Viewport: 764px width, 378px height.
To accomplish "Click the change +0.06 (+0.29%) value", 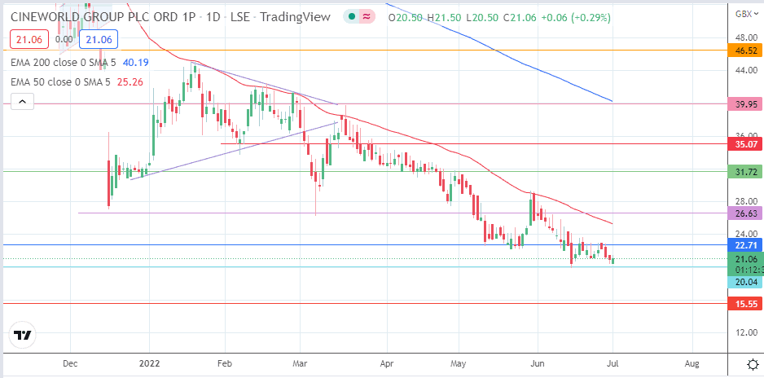I will (575, 18).
